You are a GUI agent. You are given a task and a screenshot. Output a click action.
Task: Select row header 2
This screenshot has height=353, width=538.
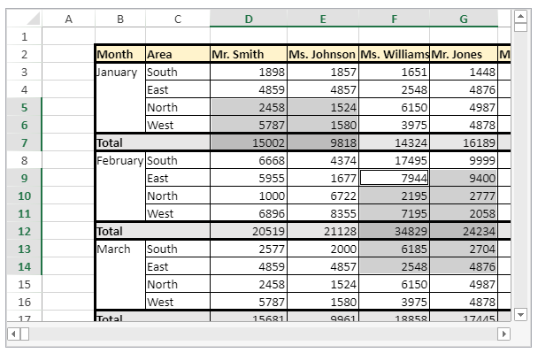[x=24, y=54]
